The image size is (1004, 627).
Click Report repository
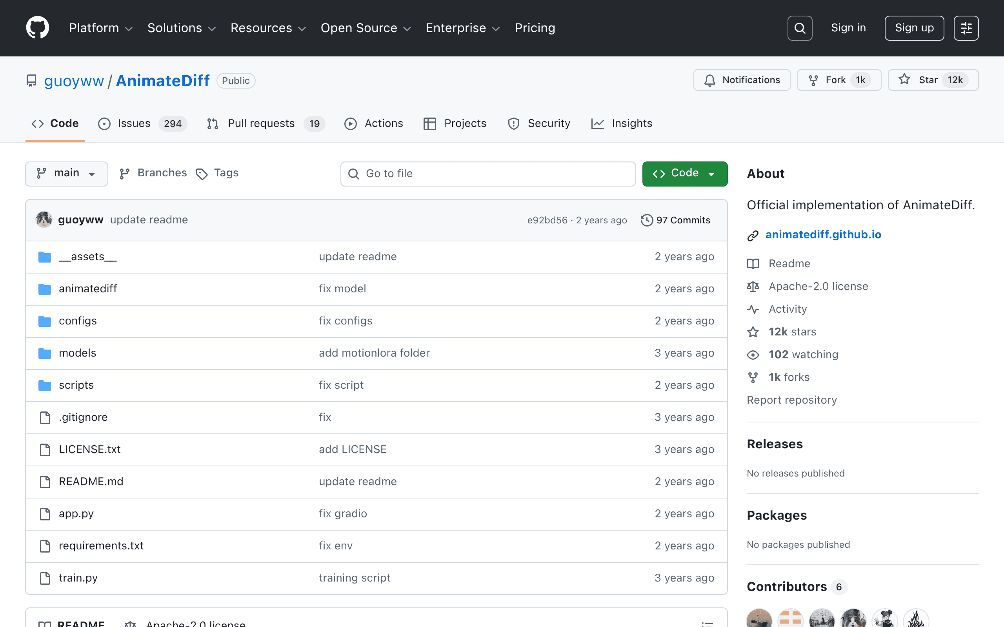[791, 400]
